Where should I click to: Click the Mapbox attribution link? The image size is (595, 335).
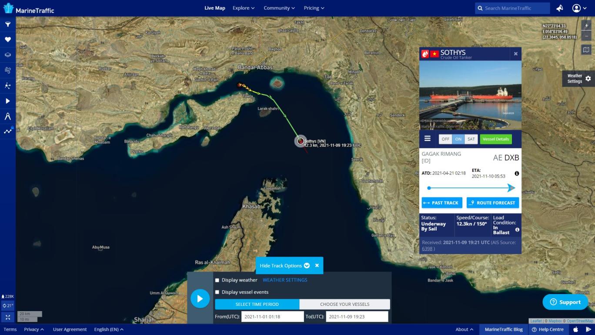(x=555, y=321)
